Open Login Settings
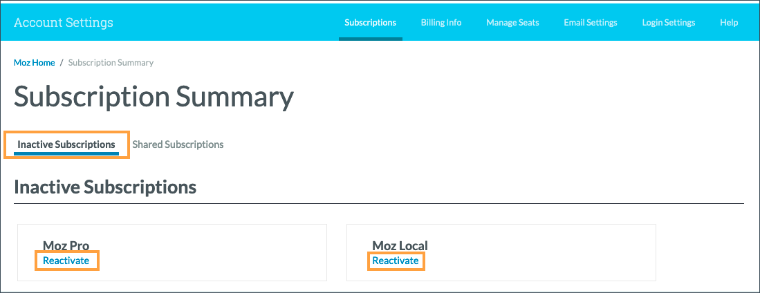Viewport: 760px width, 293px height. pyautogui.click(x=668, y=22)
